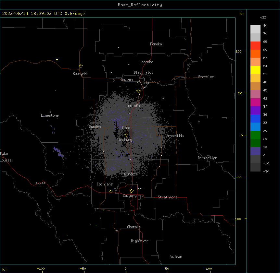Click the Cochrane label
Image resolution: width=280 pixels, height=273 pixels.
[105, 184]
